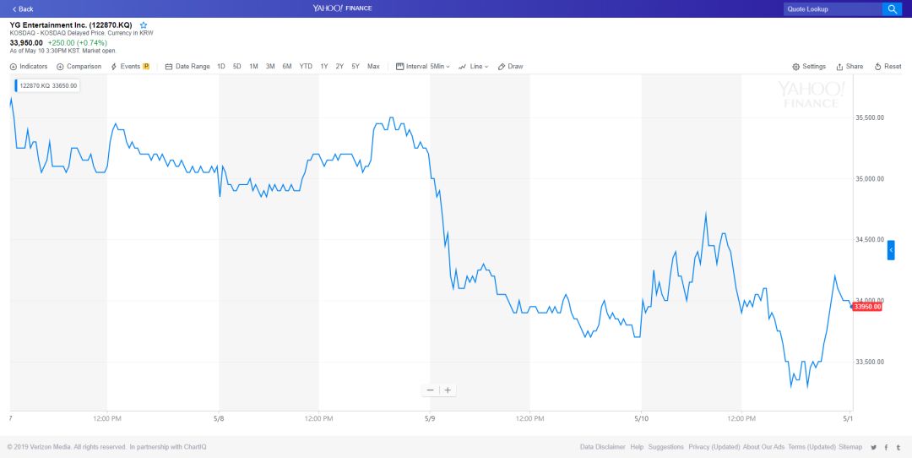Open the Tumblr icon in footer
Screen dimensions: 912x458
pyautogui.click(x=897, y=447)
